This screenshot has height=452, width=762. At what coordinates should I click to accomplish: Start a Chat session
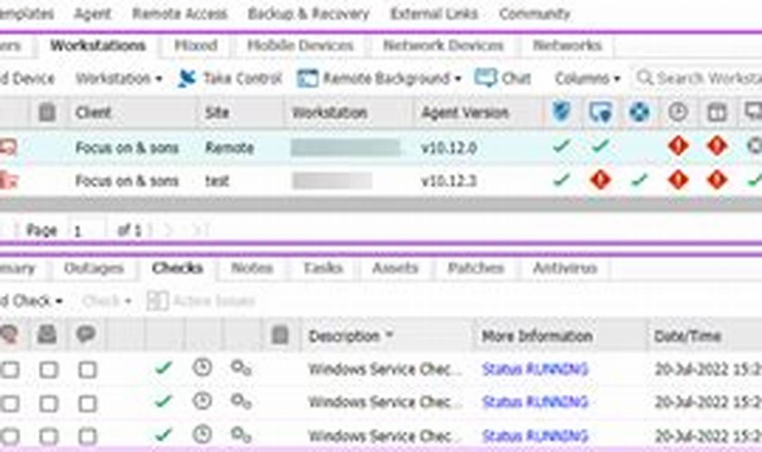503,79
